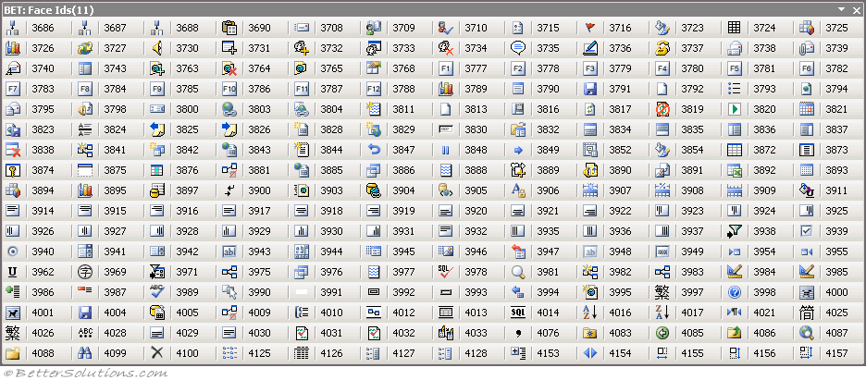The width and height of the screenshot is (866, 380).
Task: Click the filter funnel icon 3938
Action: pyautogui.click(x=735, y=231)
